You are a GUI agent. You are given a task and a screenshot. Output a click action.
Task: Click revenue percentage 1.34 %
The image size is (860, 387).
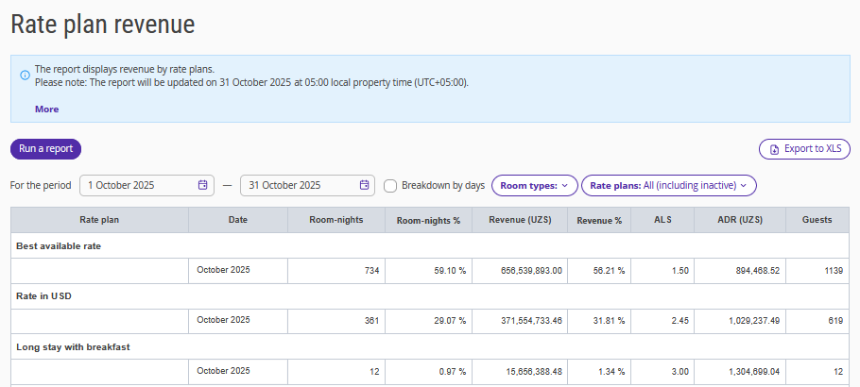click(611, 372)
